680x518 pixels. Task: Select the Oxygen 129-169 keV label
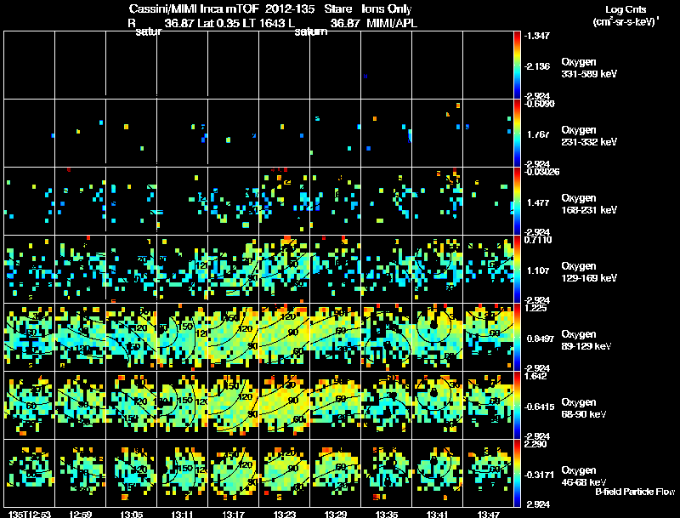tap(589, 272)
